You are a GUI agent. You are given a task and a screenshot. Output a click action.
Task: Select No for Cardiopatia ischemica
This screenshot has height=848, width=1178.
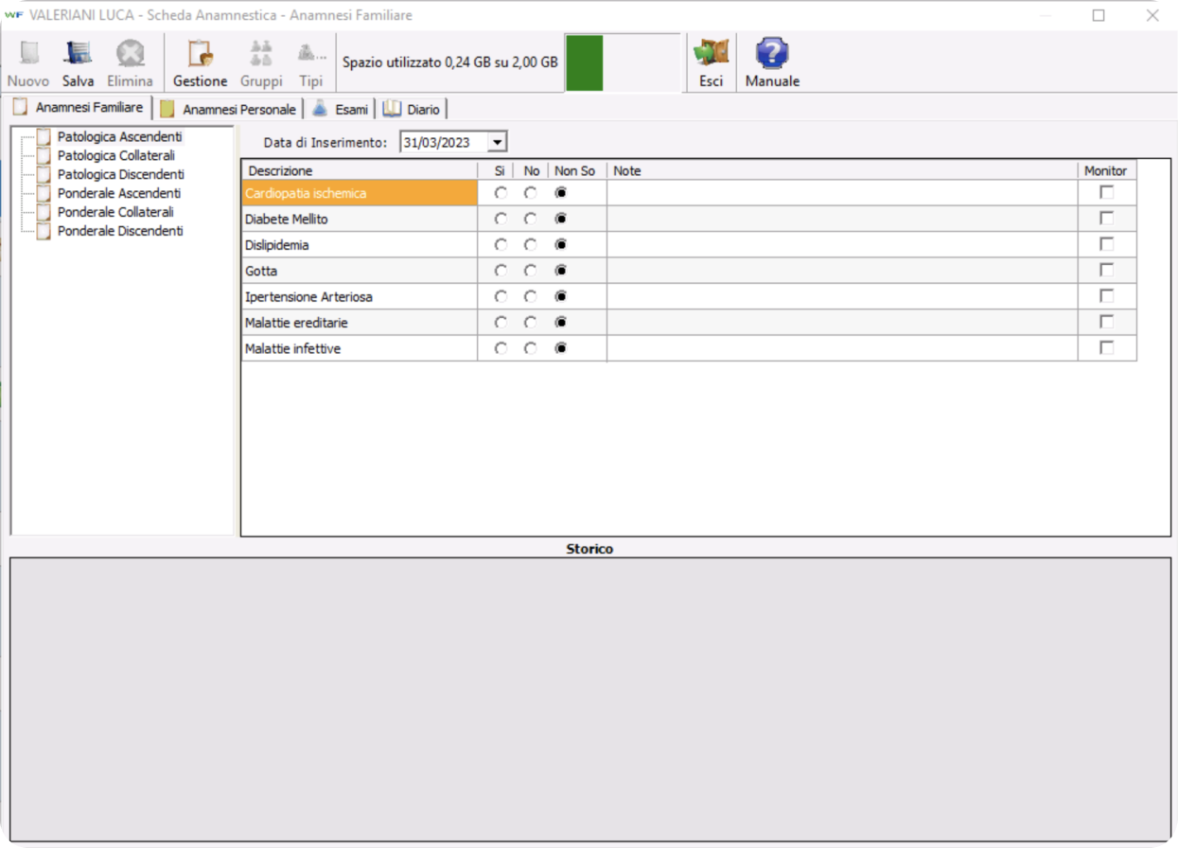pyautogui.click(x=531, y=193)
